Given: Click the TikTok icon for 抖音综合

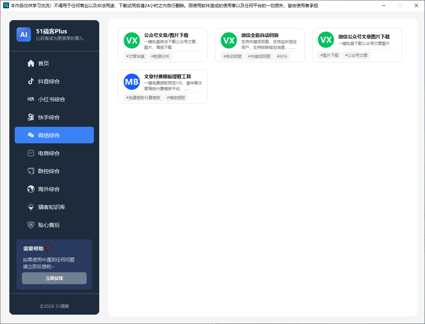Looking at the screenshot, I should [x=31, y=81].
